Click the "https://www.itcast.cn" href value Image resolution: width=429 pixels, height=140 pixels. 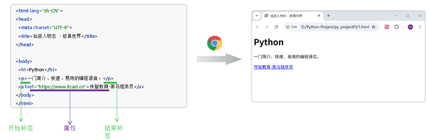point(61,87)
